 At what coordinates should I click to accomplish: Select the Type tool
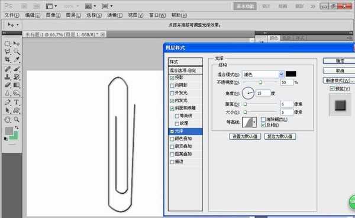pos(17,102)
